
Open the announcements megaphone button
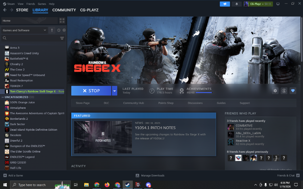pos(225,4)
